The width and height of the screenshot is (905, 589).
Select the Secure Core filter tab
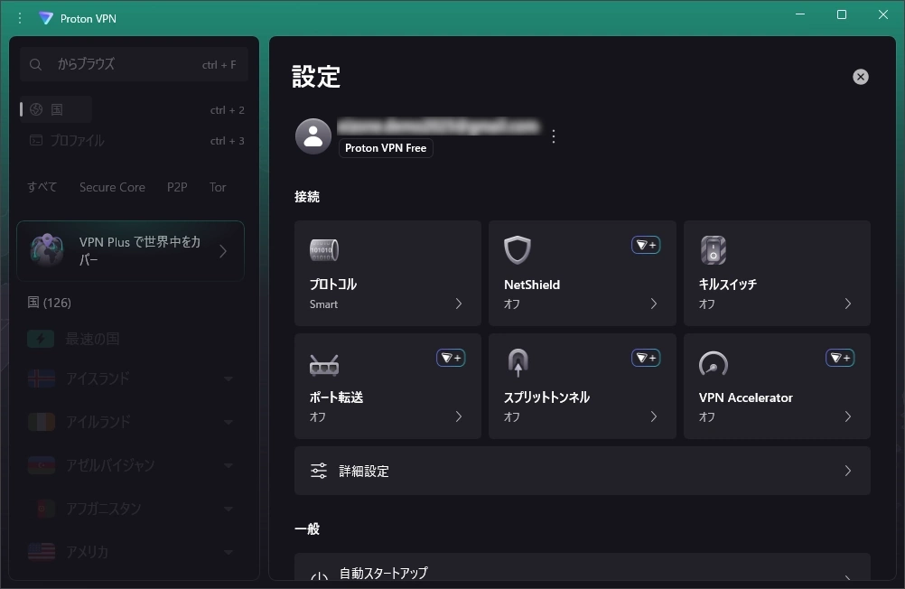[x=112, y=187]
